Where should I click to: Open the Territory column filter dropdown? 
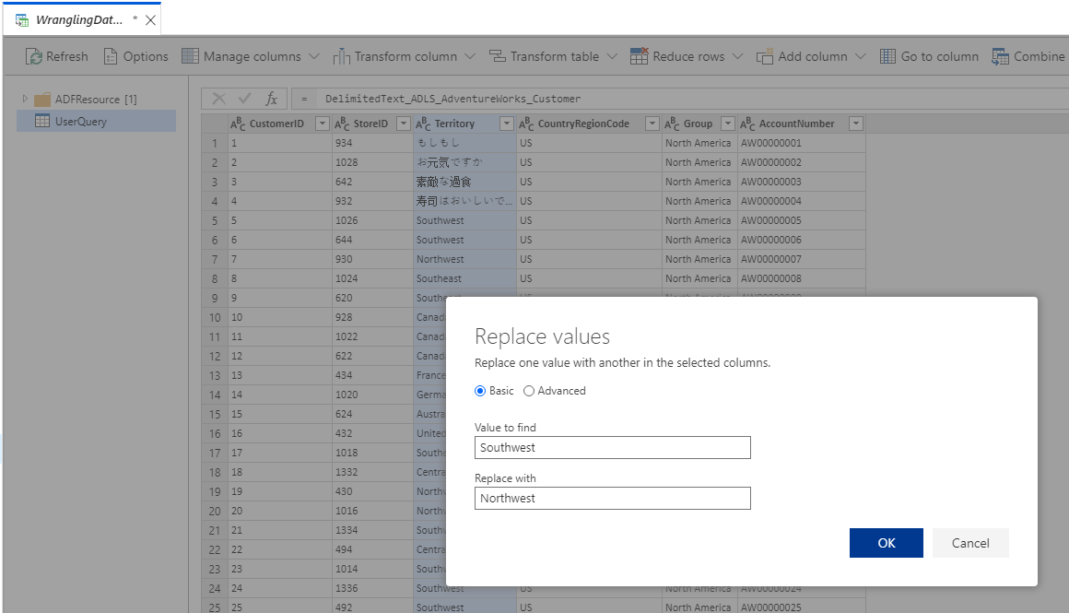click(507, 124)
